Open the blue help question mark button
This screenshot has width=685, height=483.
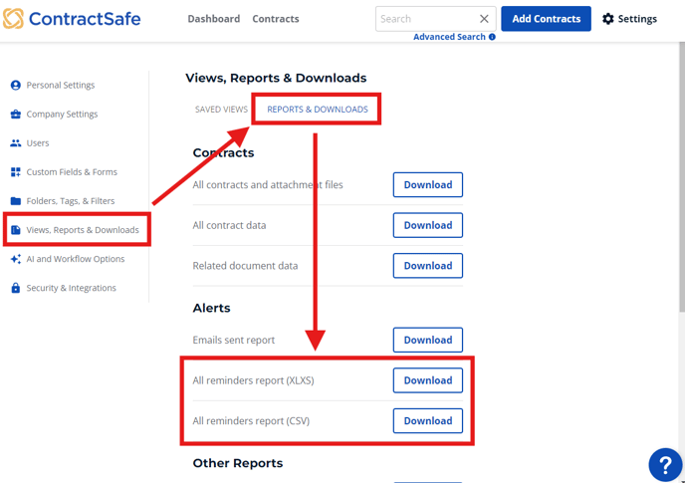tap(665, 465)
